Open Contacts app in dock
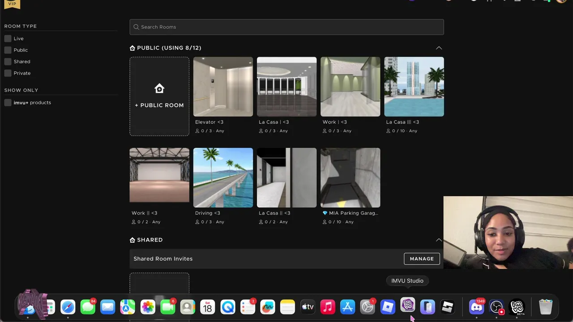This screenshot has width=573, height=322. (188, 307)
